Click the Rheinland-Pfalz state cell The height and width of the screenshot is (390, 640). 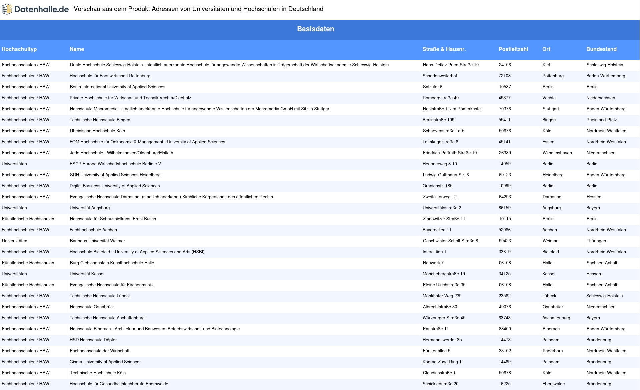[601, 120]
